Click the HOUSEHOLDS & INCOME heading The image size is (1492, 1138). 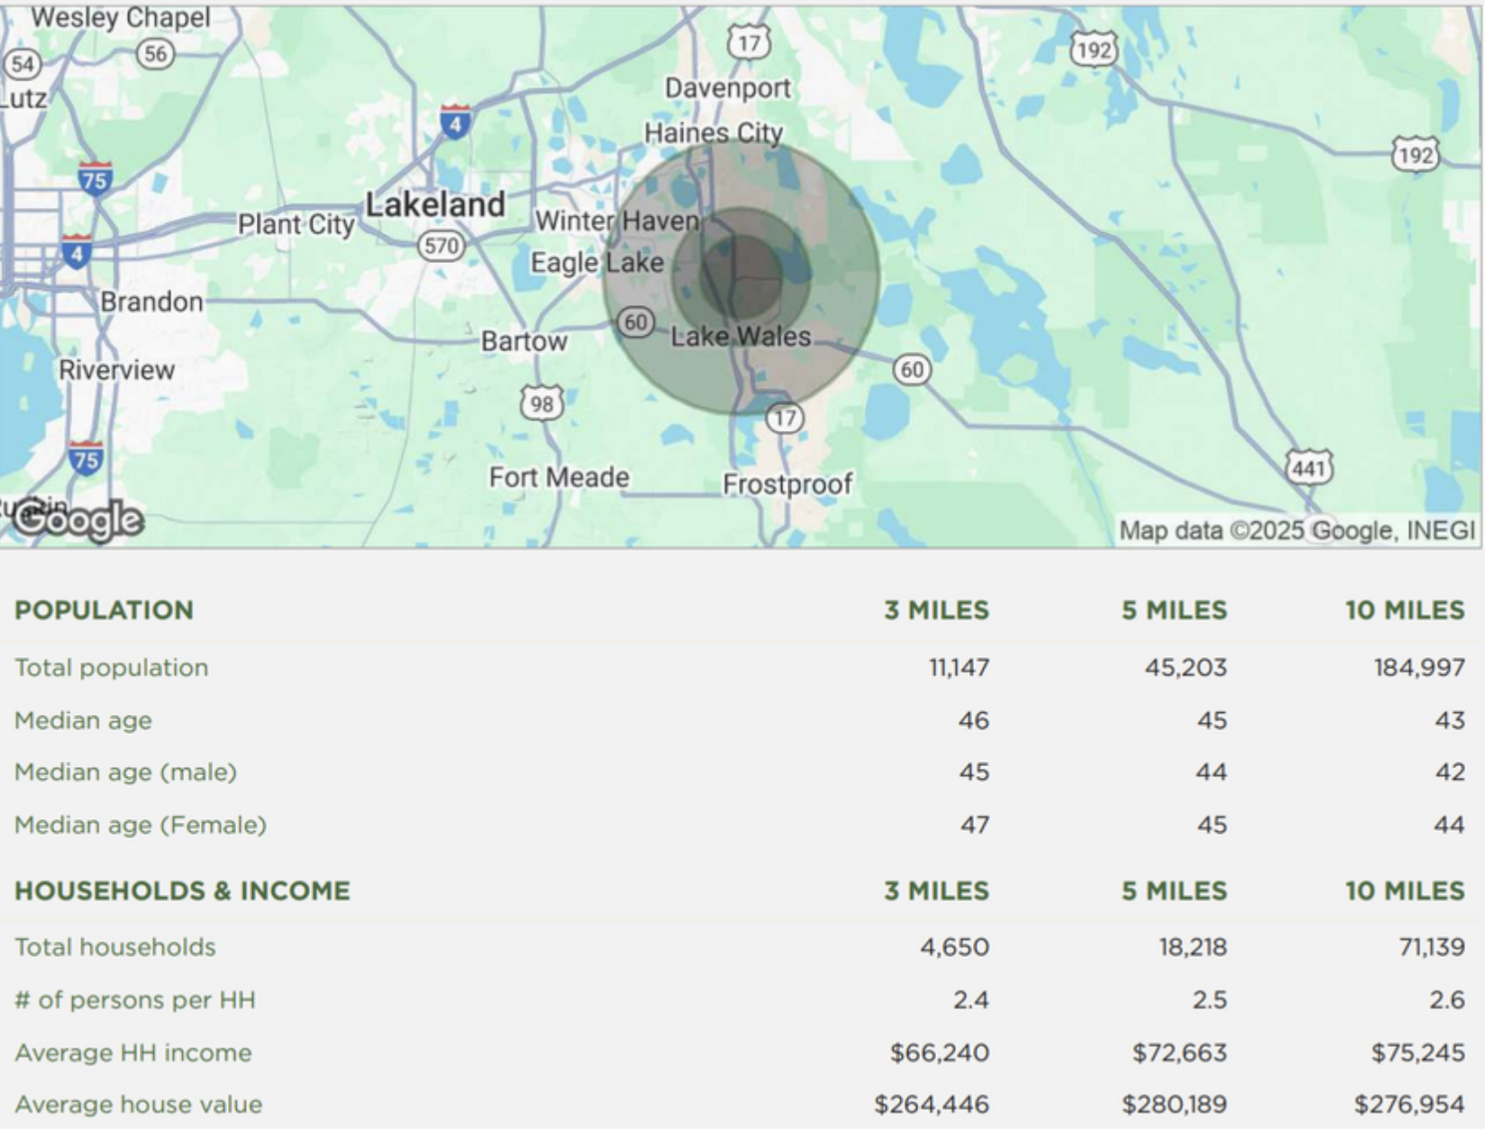182,891
